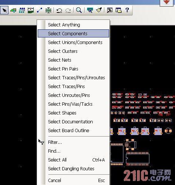Viewport: 175px width, 185px height.
Task: Open the Find... menu entry
Action: pyautogui.click(x=73, y=151)
